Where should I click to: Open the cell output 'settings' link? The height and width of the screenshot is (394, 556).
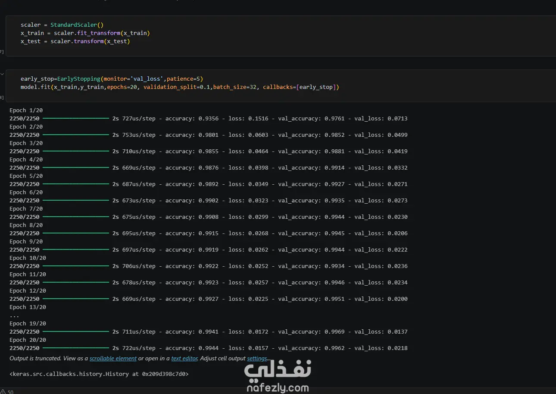click(256, 358)
